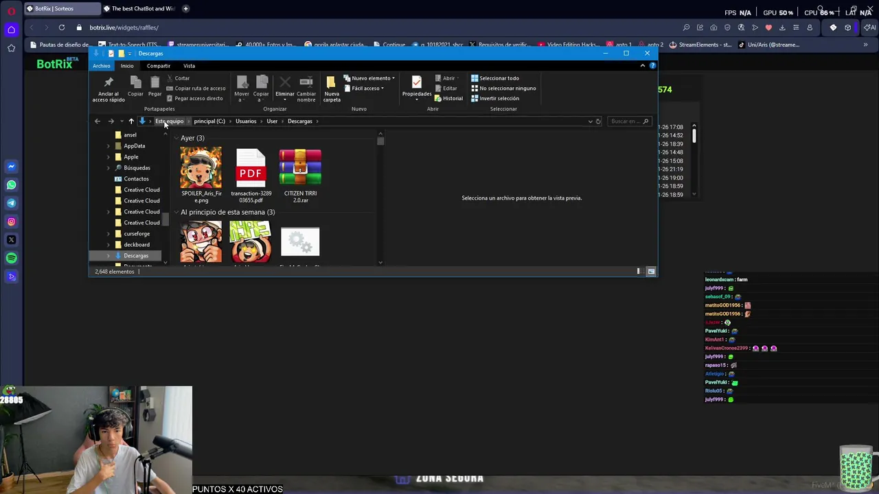Click Seleccionar todo
Image resolution: width=879 pixels, height=494 pixels.
point(495,78)
